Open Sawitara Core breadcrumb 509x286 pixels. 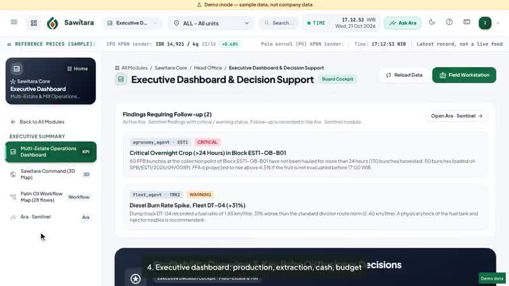[x=171, y=68]
